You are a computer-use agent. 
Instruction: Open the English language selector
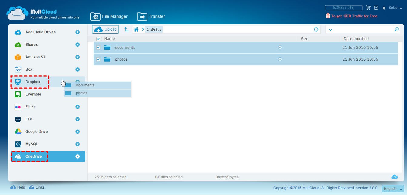393,188
